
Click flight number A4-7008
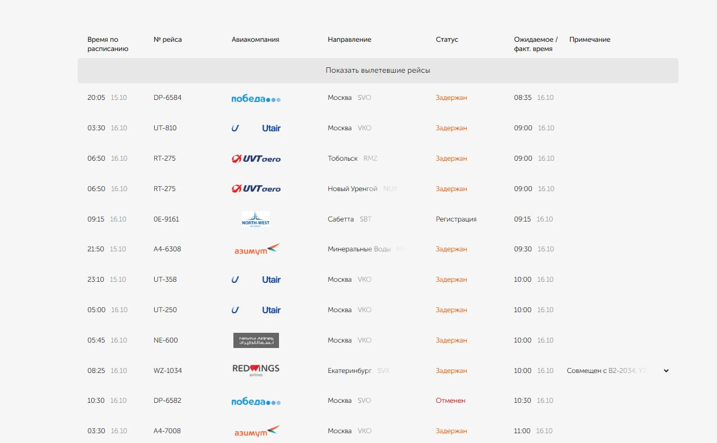coord(167,431)
